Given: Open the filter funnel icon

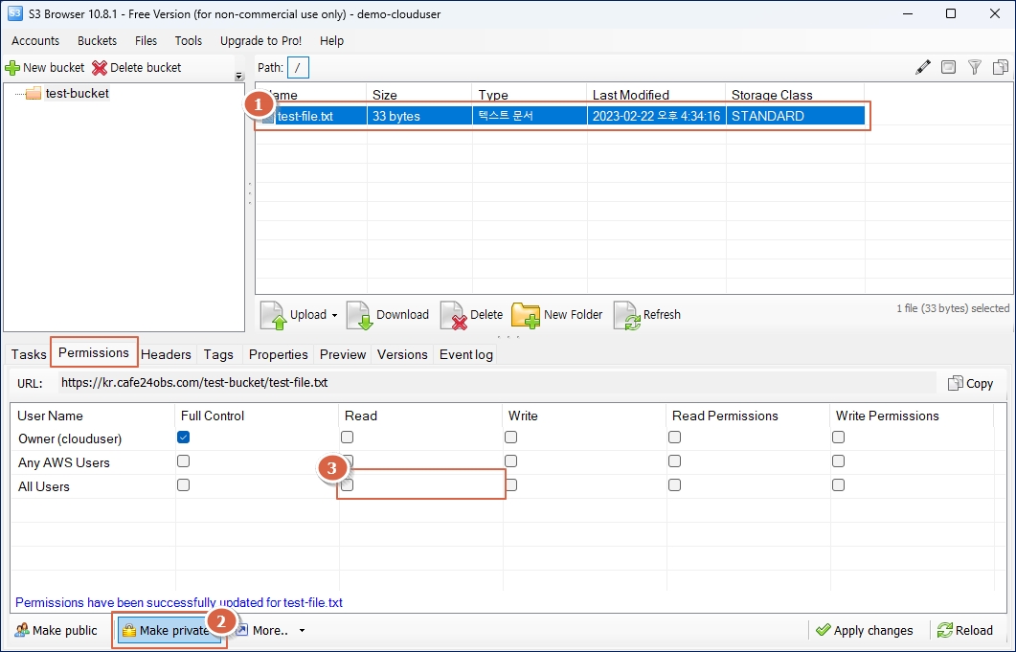Looking at the screenshot, I should click(x=975, y=67).
